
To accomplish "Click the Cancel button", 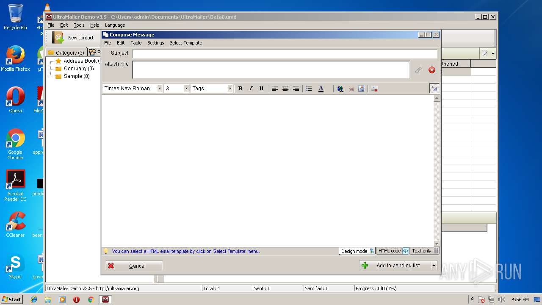I will click(134, 266).
